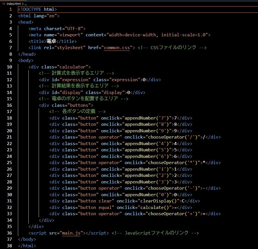Expand the breadcrumb ellipsis after index.html
The height and width of the screenshot is (249, 258).
(x=25, y=4)
